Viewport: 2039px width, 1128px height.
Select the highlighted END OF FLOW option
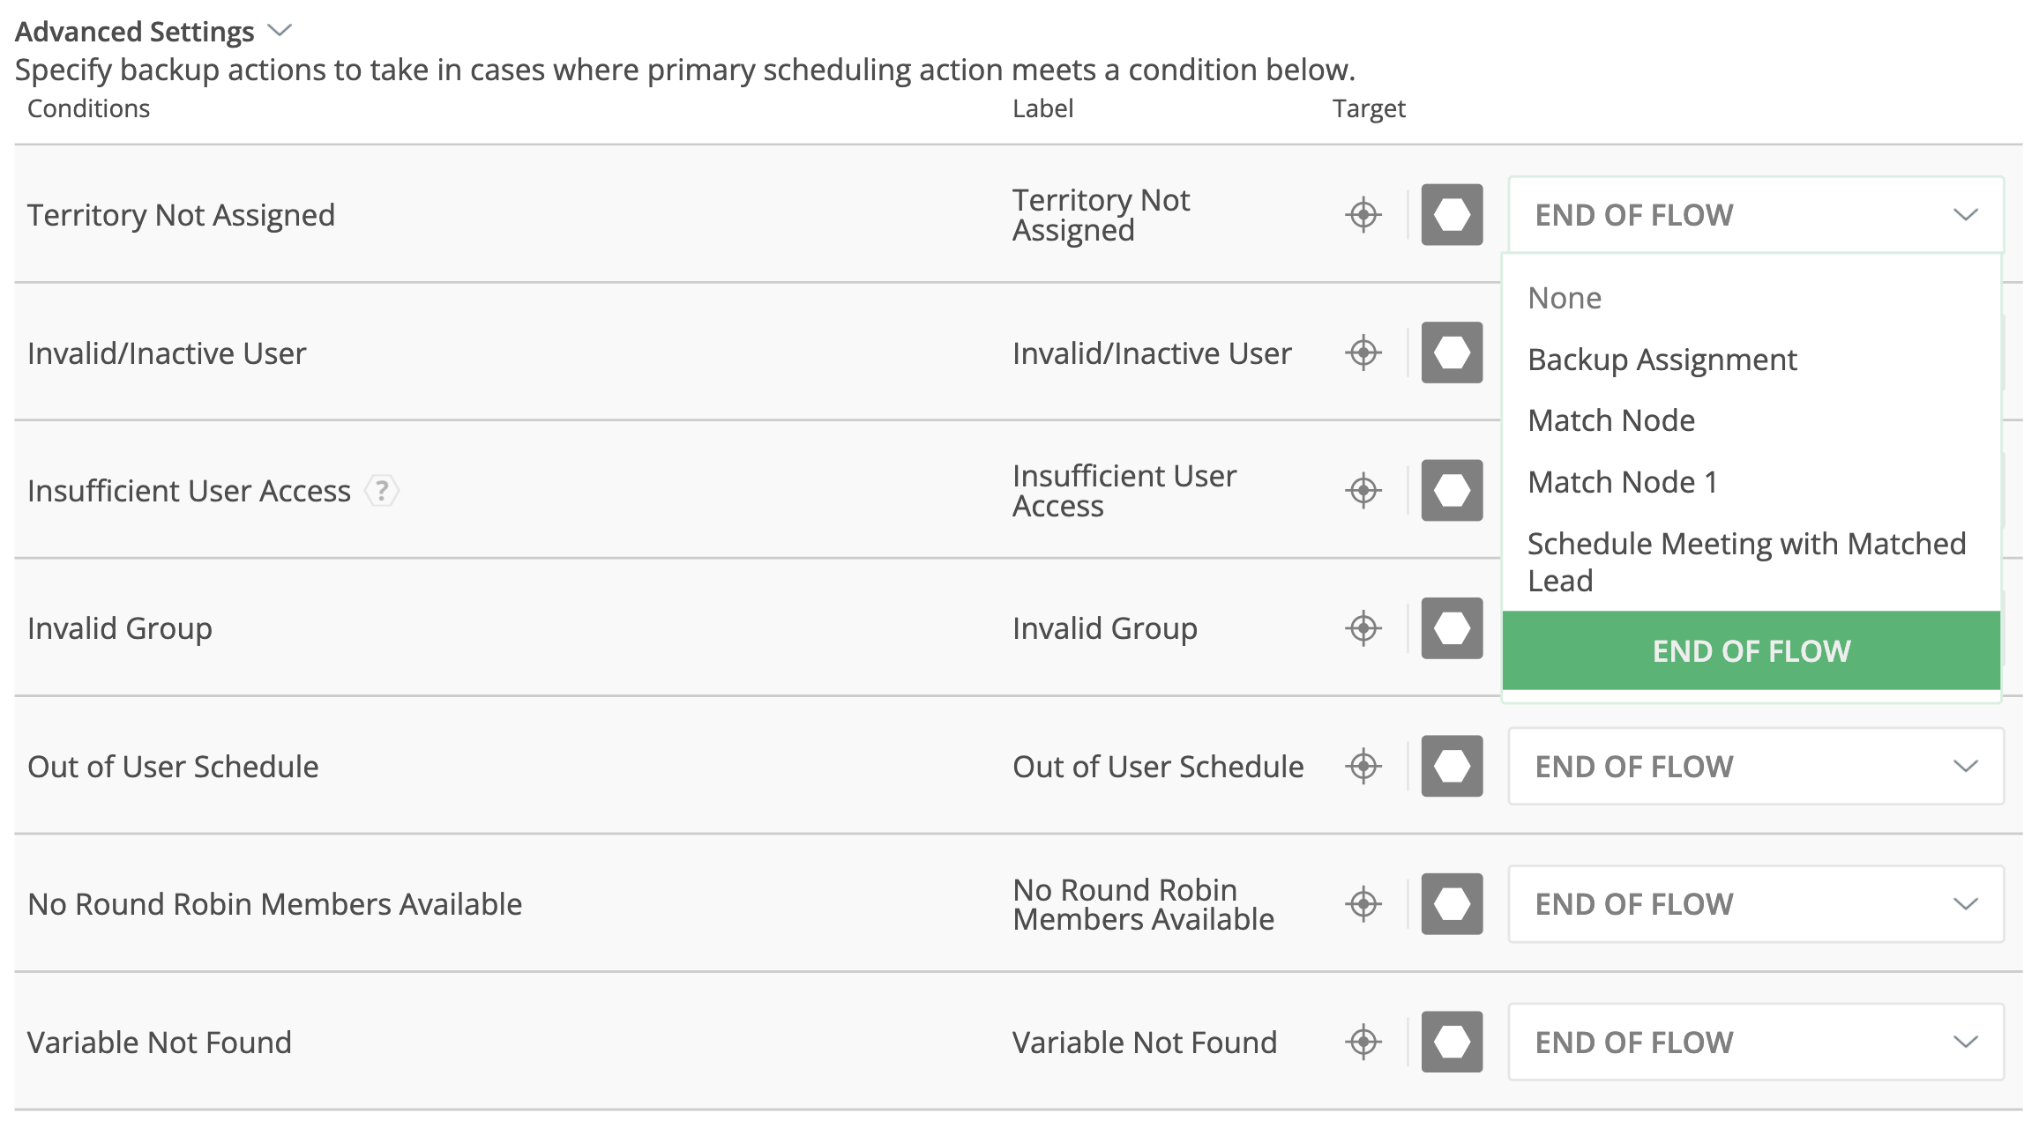pyautogui.click(x=1751, y=651)
